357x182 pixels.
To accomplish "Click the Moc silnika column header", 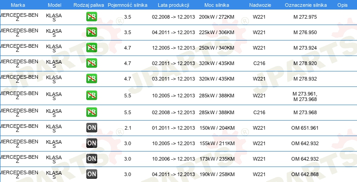I will pos(217,5).
